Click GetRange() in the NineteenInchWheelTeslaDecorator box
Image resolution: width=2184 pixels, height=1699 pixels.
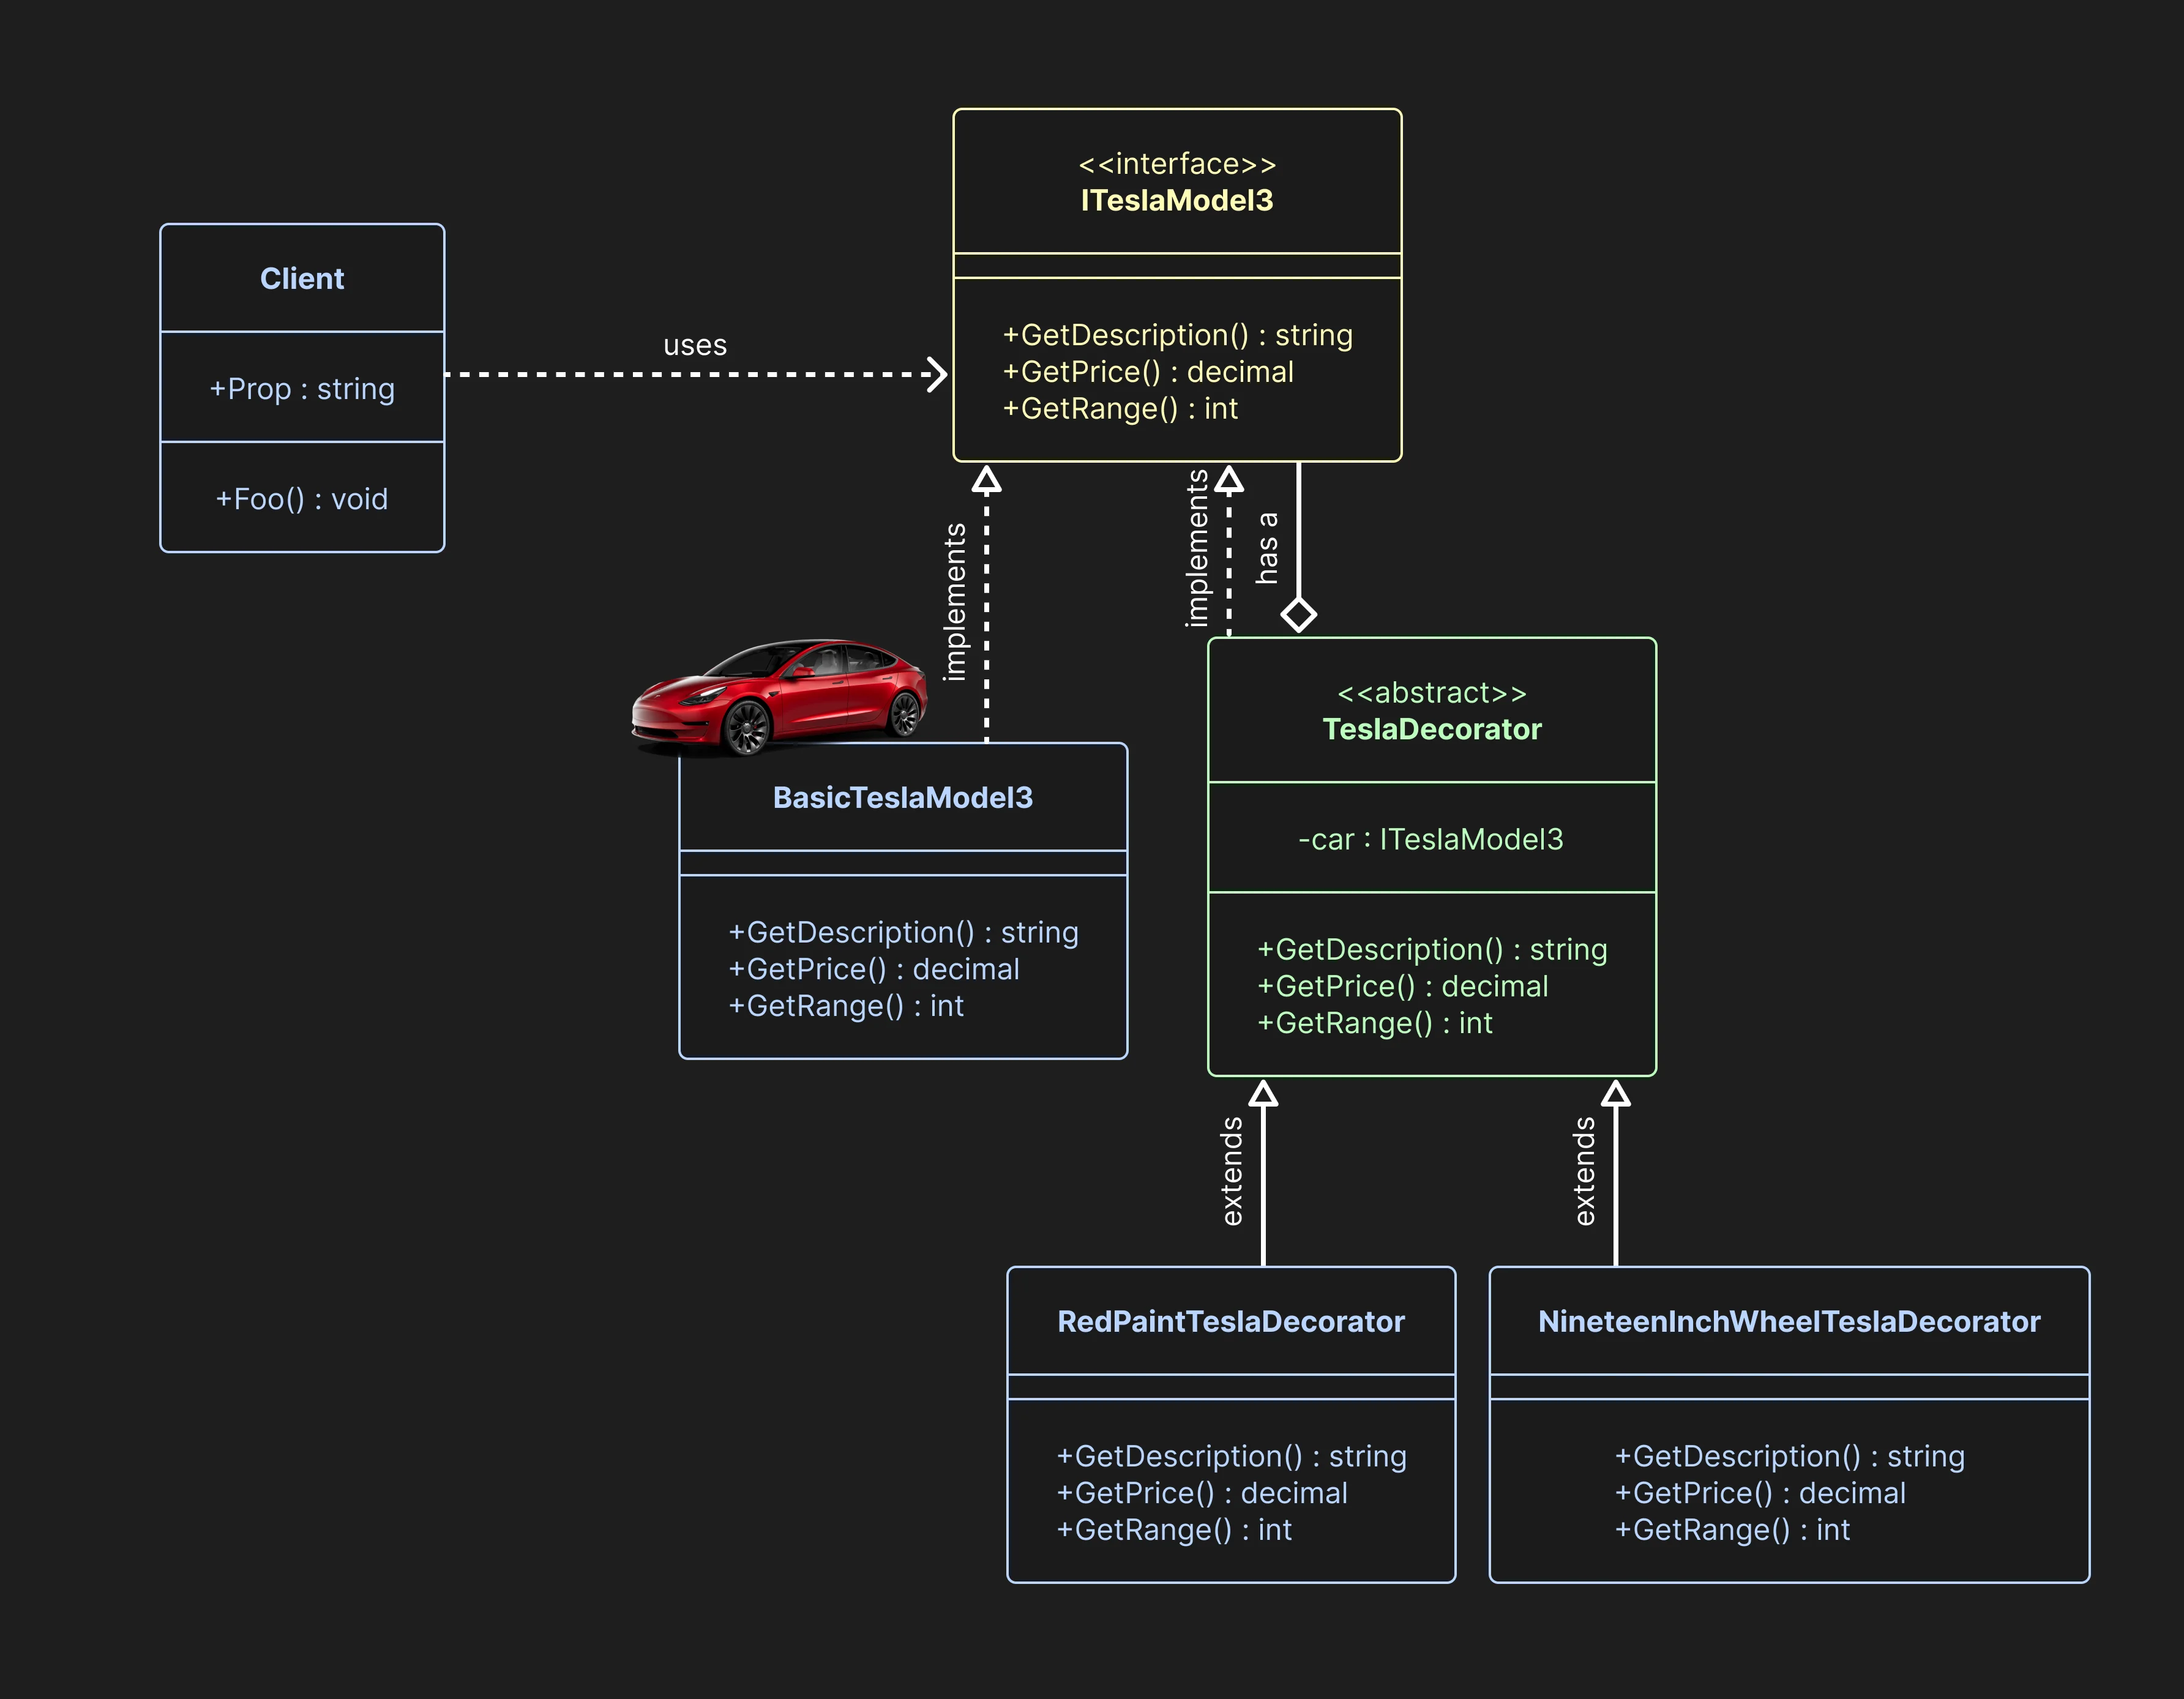[x=1732, y=1530]
